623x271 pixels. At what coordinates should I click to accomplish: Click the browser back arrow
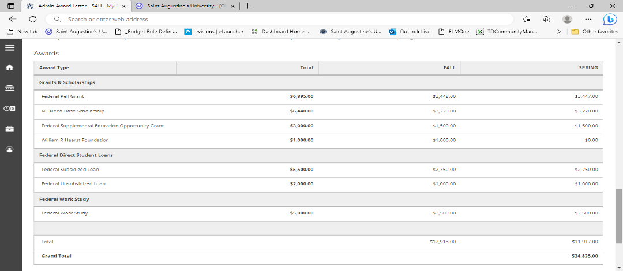click(12, 19)
